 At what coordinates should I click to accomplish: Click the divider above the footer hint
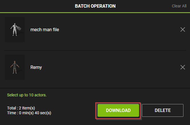[x=95, y=88]
